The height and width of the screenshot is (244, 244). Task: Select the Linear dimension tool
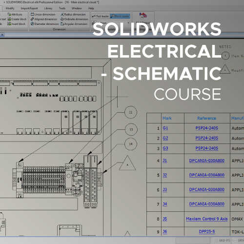click(43, 15)
